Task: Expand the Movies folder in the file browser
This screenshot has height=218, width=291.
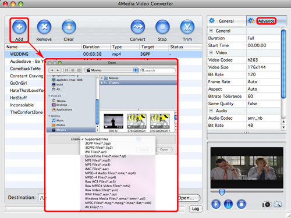Action: pyautogui.click(x=102, y=78)
